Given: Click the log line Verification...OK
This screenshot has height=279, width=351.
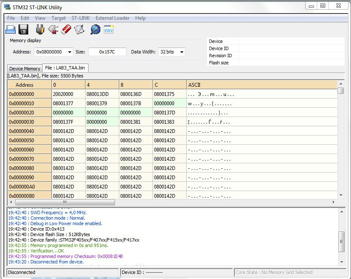Looking at the screenshot, I should [x=36, y=251].
